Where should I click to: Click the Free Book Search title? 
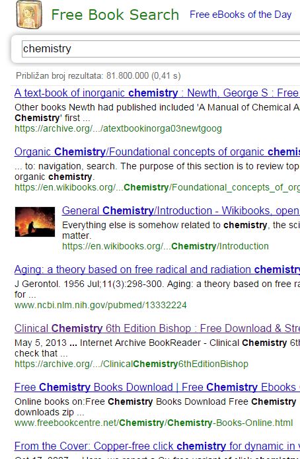(115, 15)
